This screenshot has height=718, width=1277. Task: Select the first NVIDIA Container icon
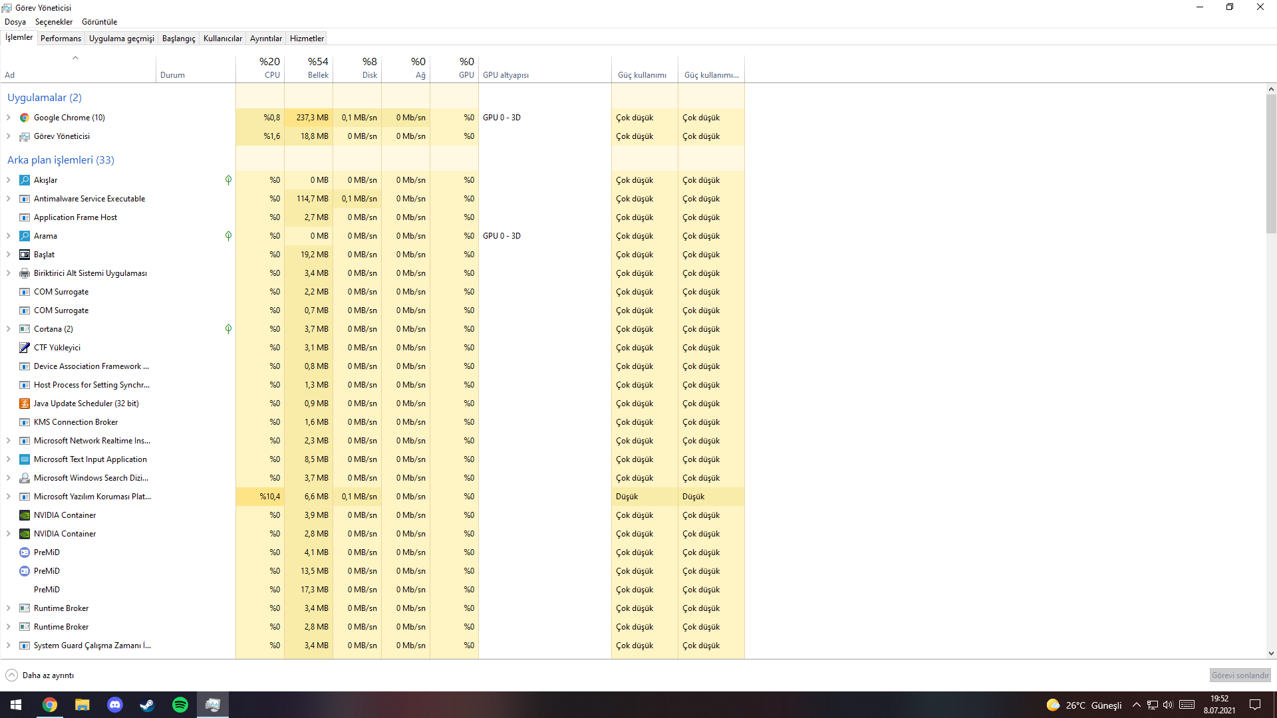point(25,515)
